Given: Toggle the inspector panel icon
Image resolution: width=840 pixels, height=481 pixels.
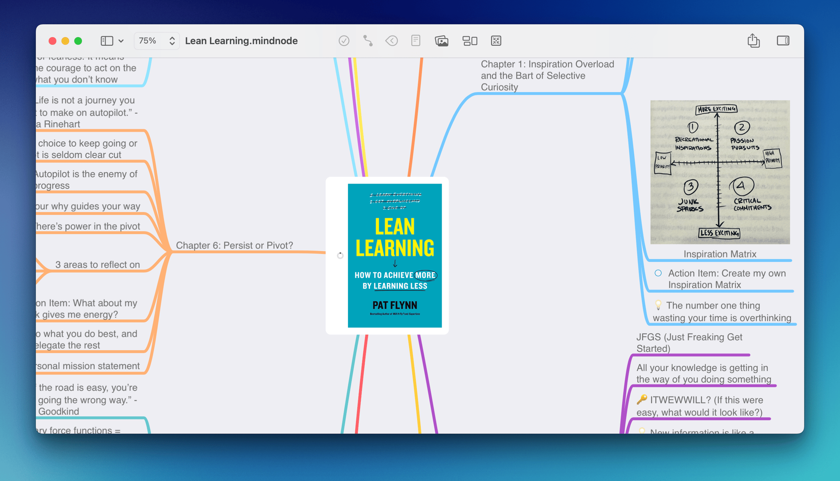Looking at the screenshot, I should click(x=783, y=41).
